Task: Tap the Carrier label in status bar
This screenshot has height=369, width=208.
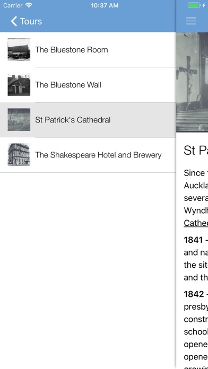Action: 13,5
